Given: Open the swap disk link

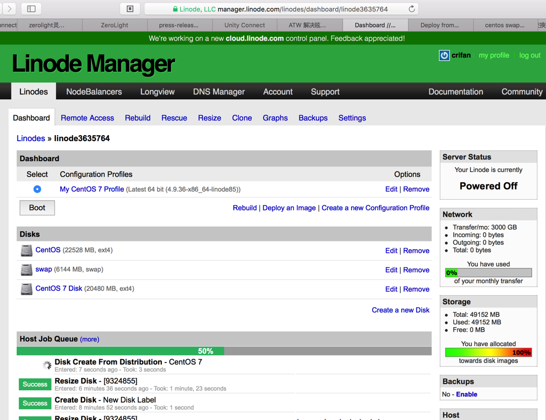Looking at the screenshot, I should 43,269.
